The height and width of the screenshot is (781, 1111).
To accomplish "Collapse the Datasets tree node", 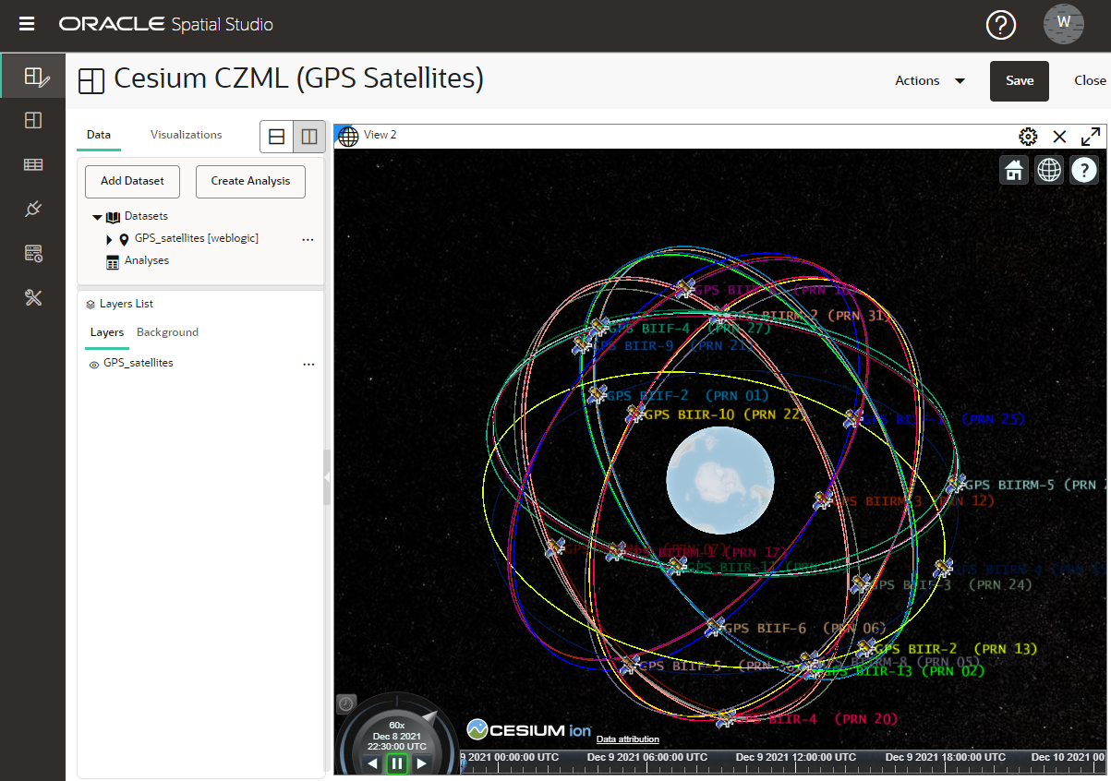I will pos(97,216).
